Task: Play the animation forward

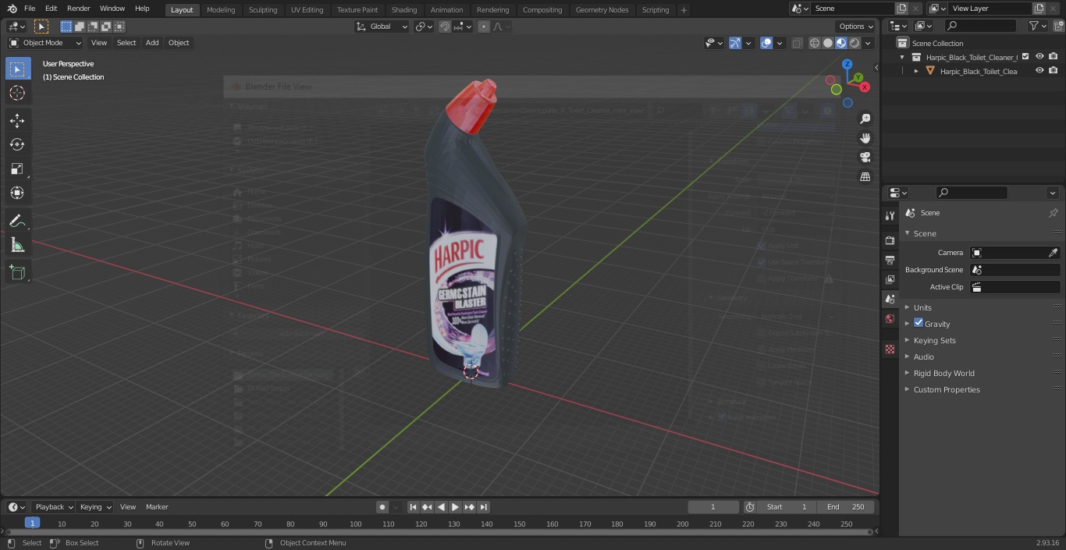Action: 455,507
